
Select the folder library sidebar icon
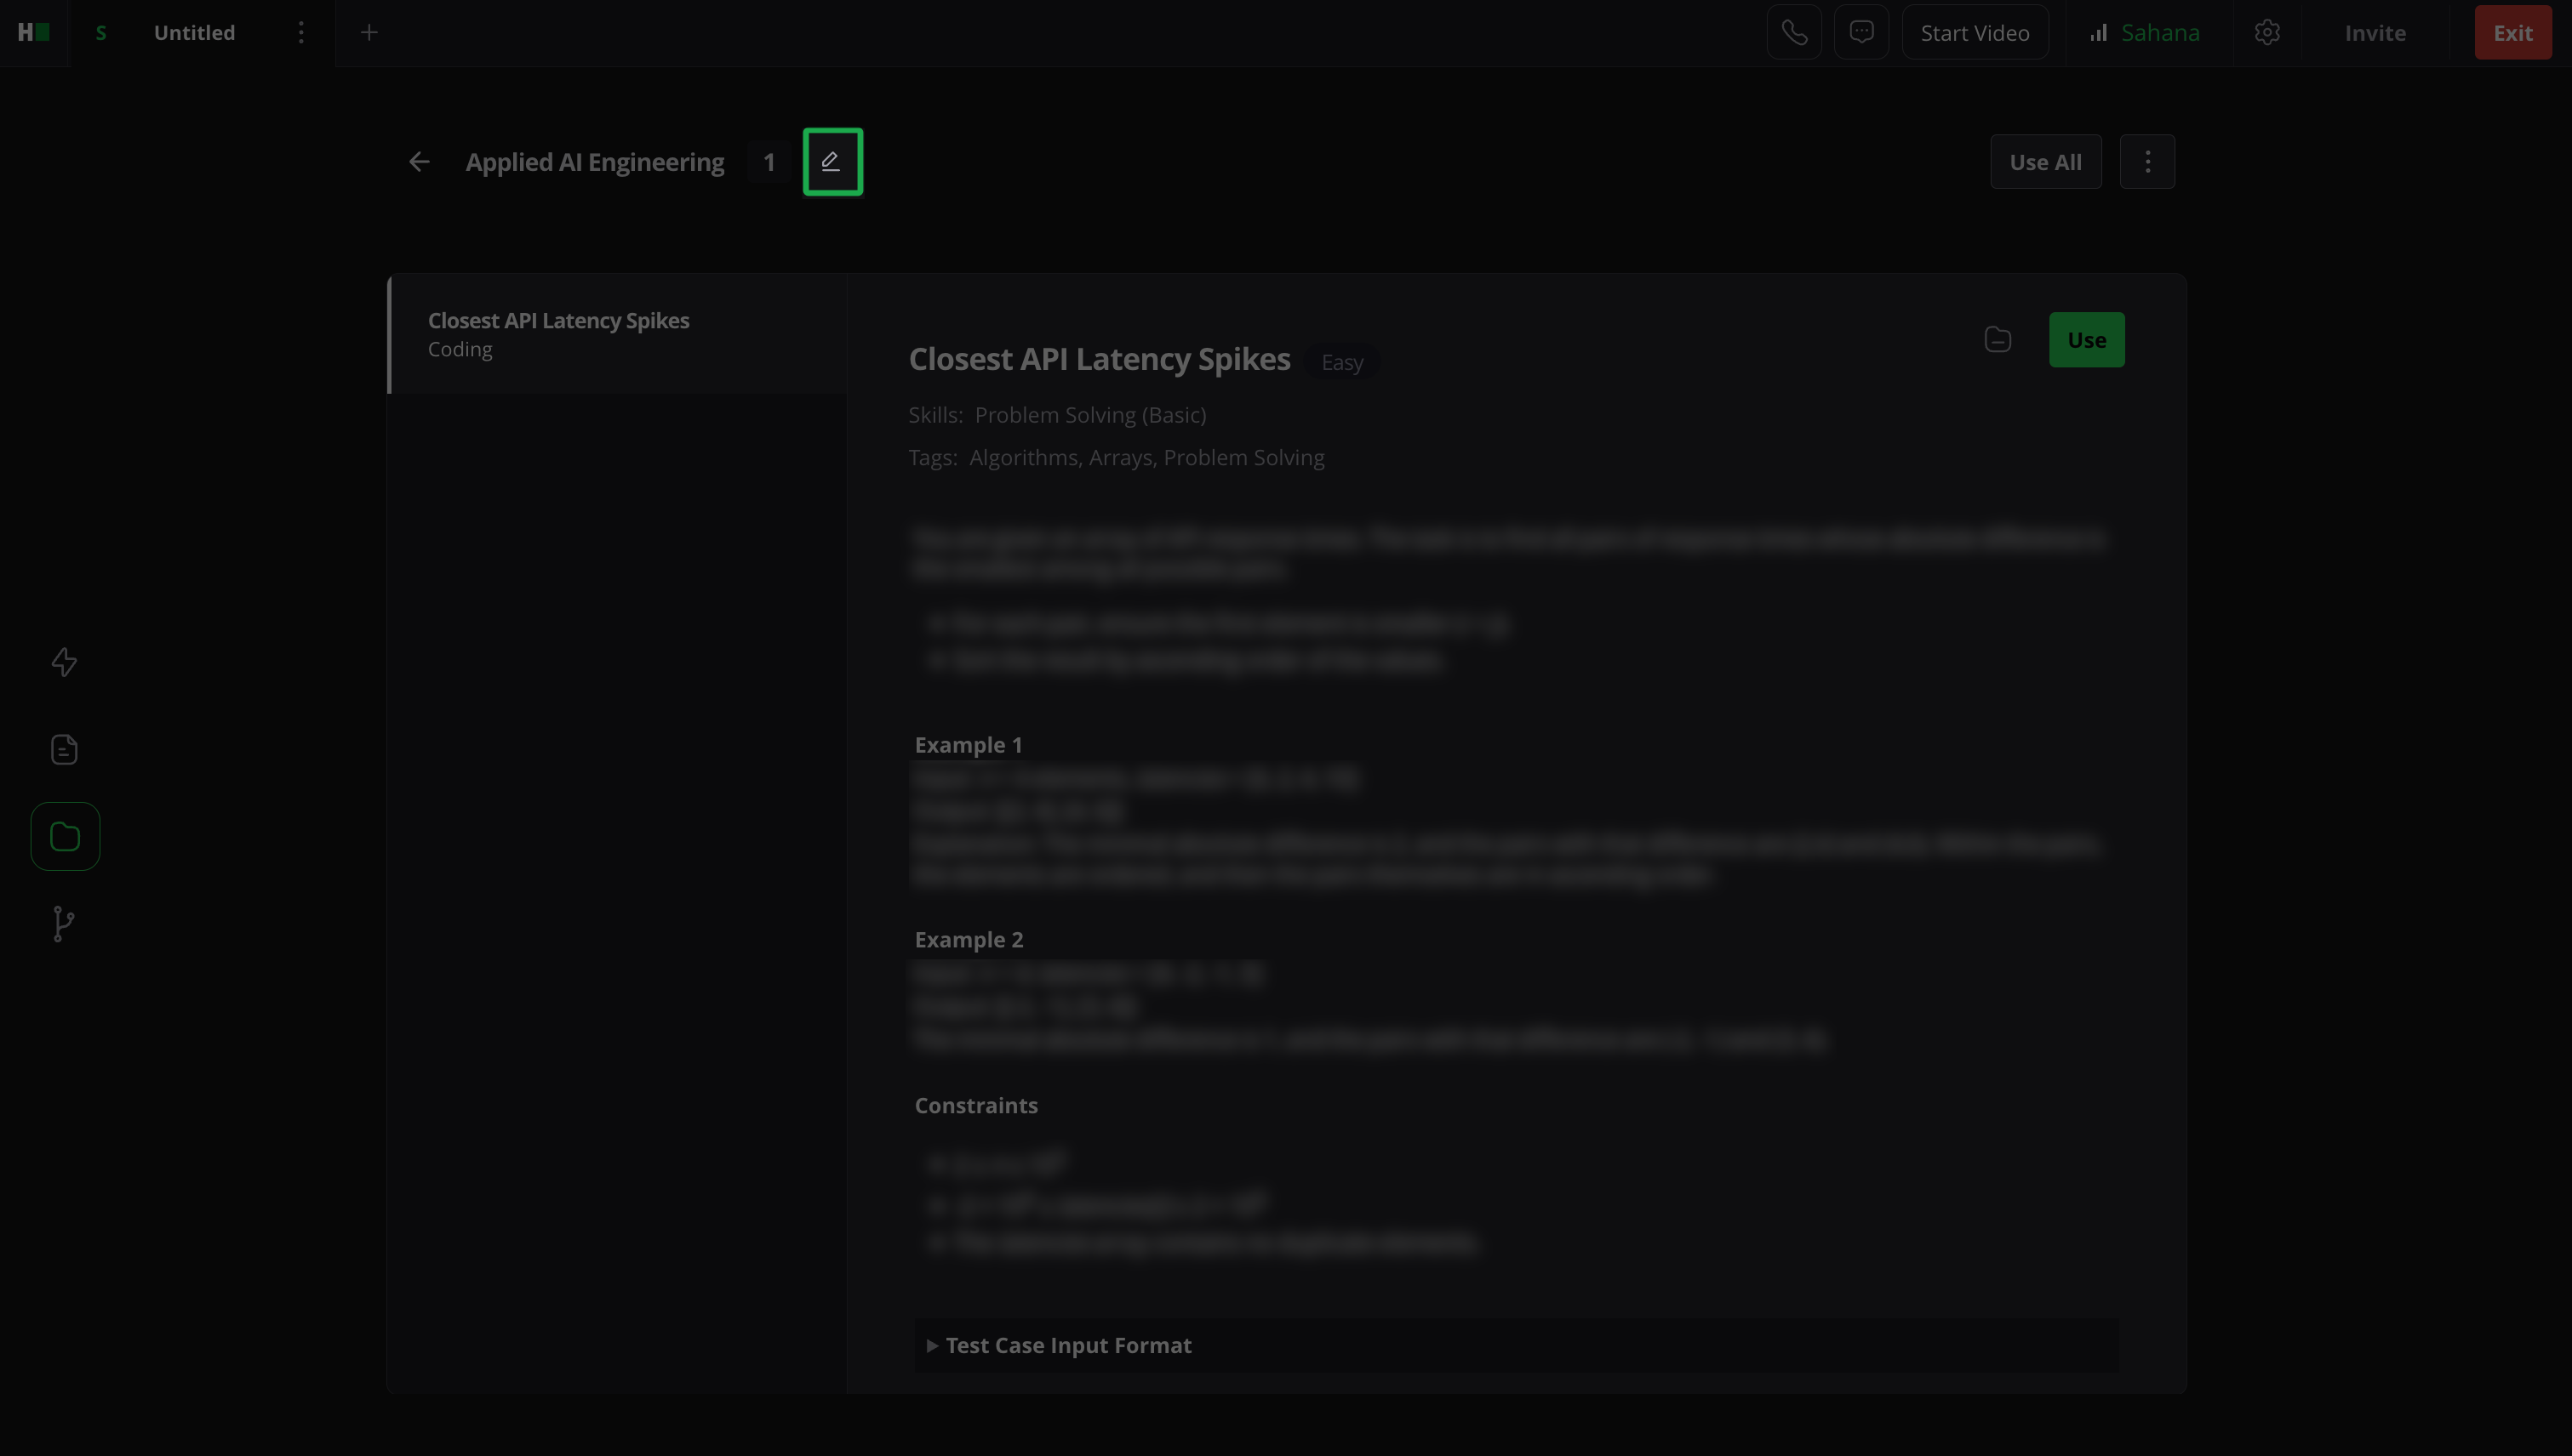point(64,836)
